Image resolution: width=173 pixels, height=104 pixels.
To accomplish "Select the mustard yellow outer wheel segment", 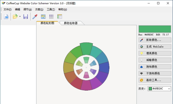I will [x=68, y=68].
